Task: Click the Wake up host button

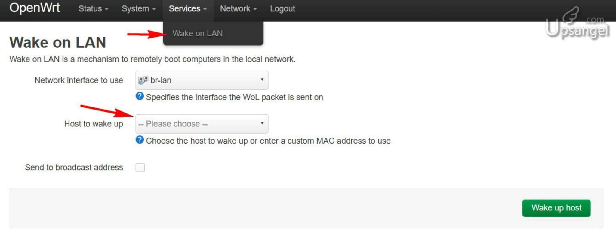Action: tap(556, 208)
